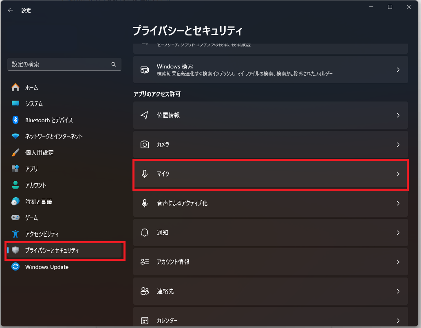The height and width of the screenshot is (328, 421).
Task: Click the search magnifier icon
Action: [x=114, y=64]
